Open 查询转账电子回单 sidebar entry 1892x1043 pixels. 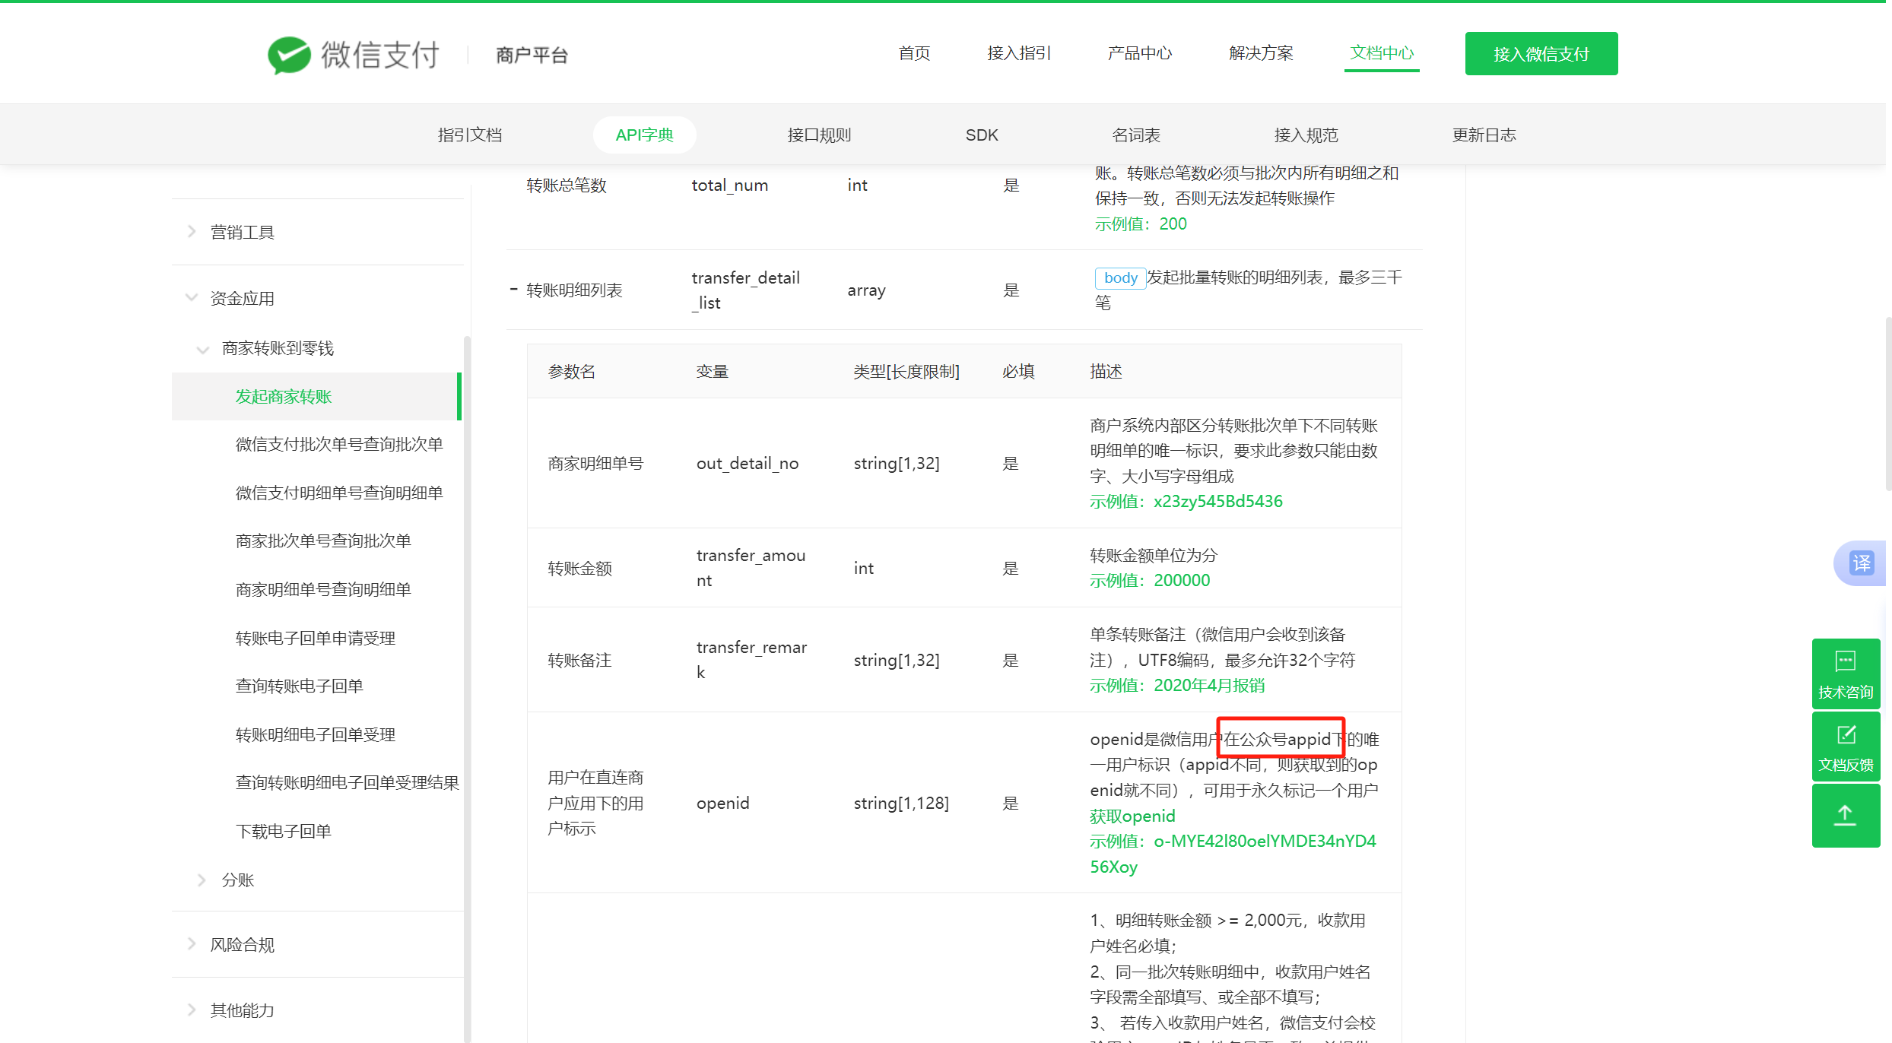299,686
